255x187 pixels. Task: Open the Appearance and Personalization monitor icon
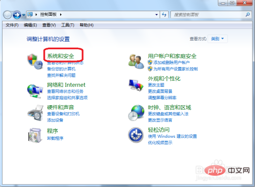[x=136, y=85]
